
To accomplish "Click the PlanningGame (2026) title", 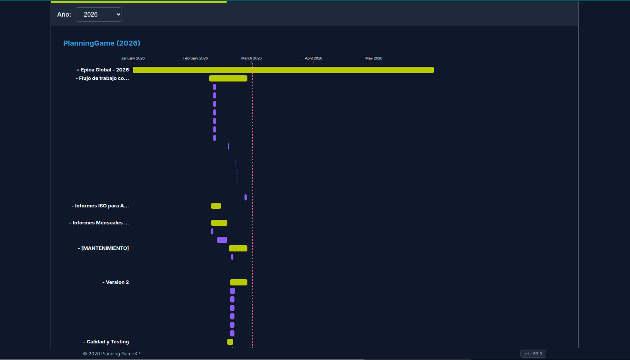I will pos(102,43).
